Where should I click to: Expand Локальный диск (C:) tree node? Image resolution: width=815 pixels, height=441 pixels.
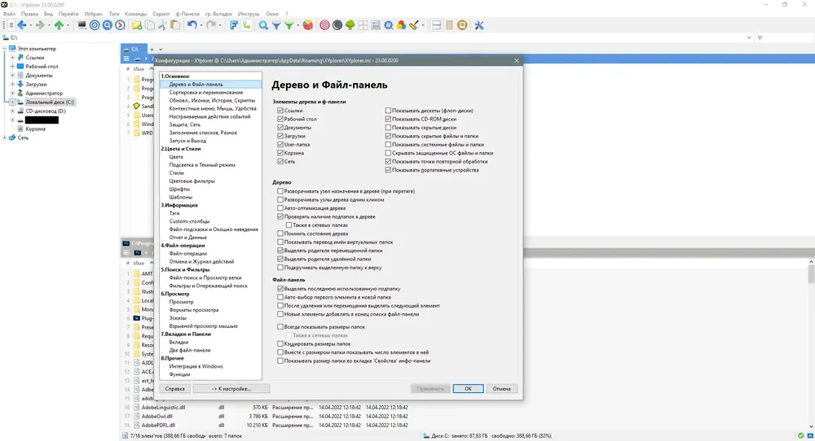coord(12,103)
